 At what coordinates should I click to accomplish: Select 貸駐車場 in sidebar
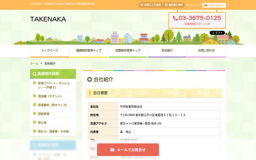coord(44,114)
